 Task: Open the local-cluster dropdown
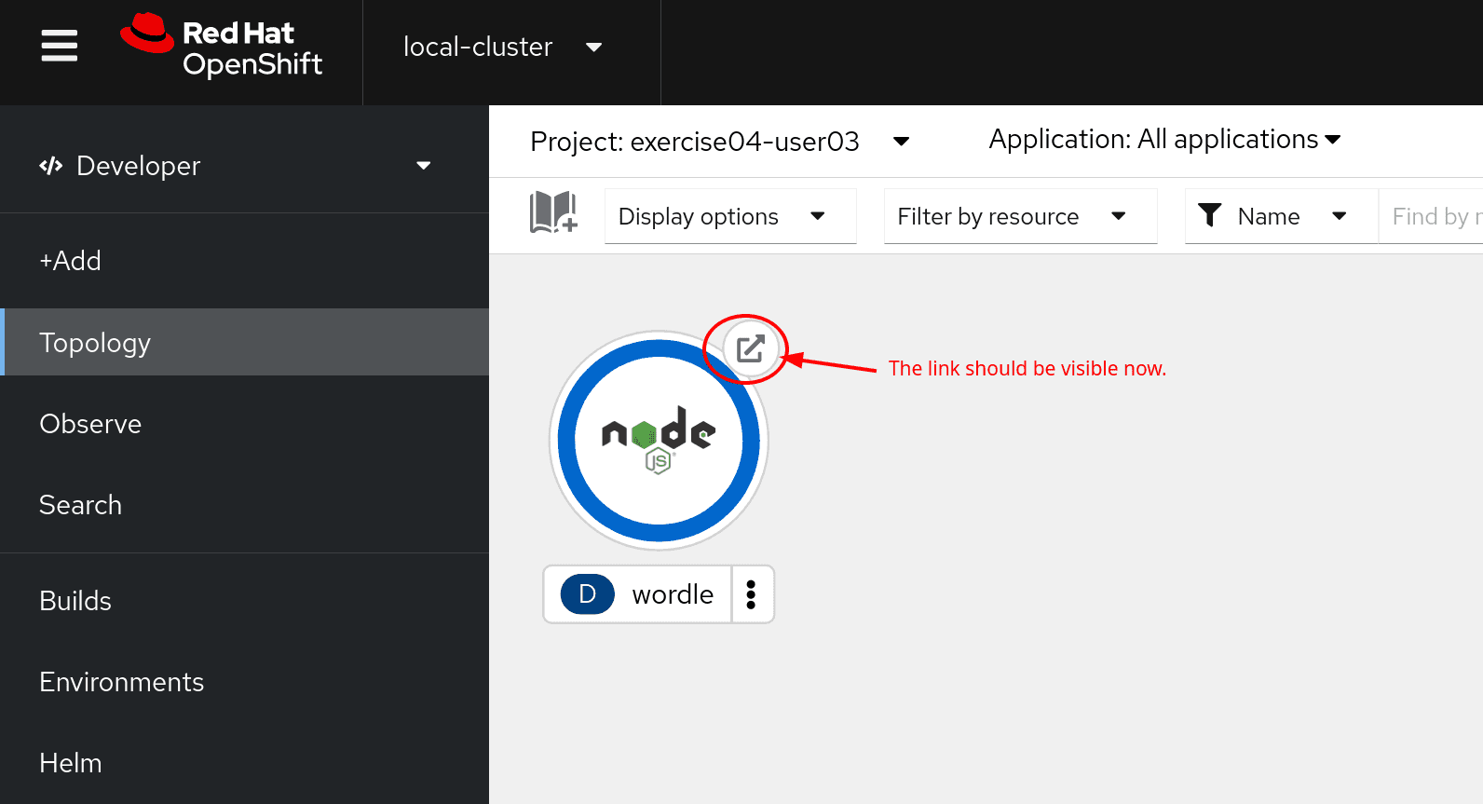click(502, 47)
